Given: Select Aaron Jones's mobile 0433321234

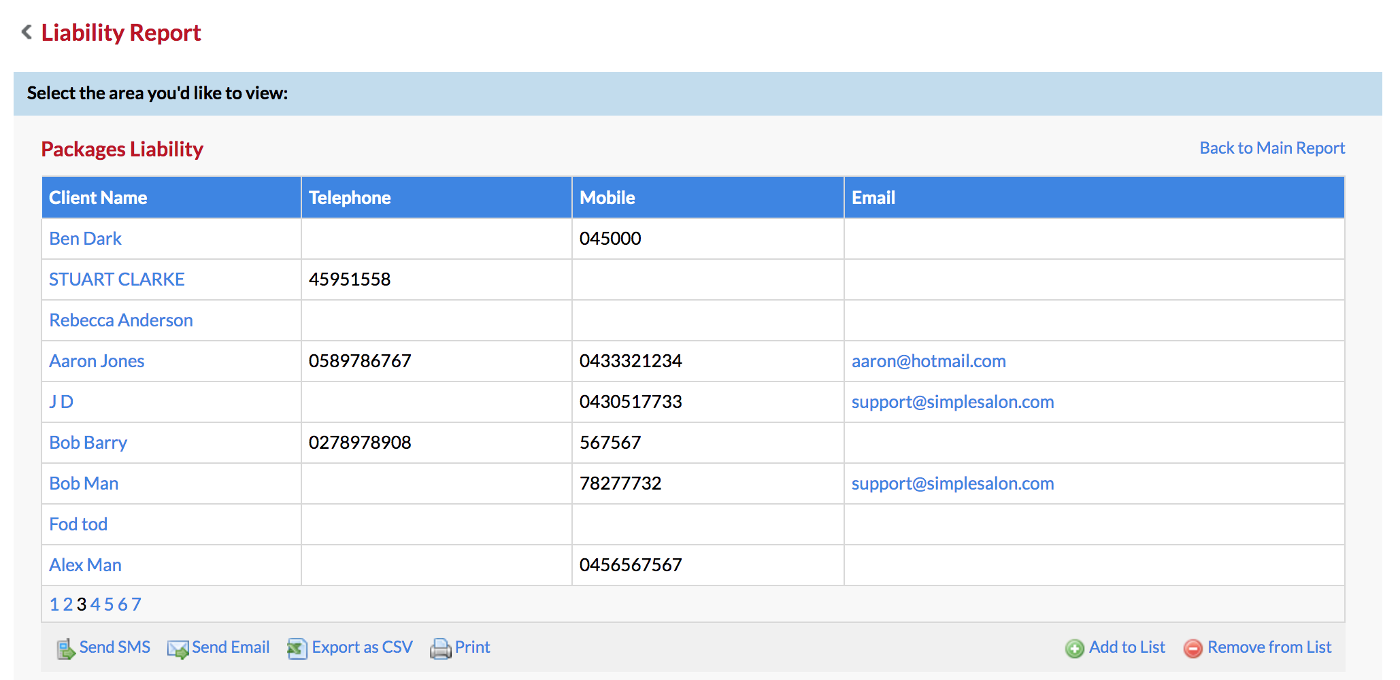Looking at the screenshot, I should pyautogui.click(x=631, y=361).
